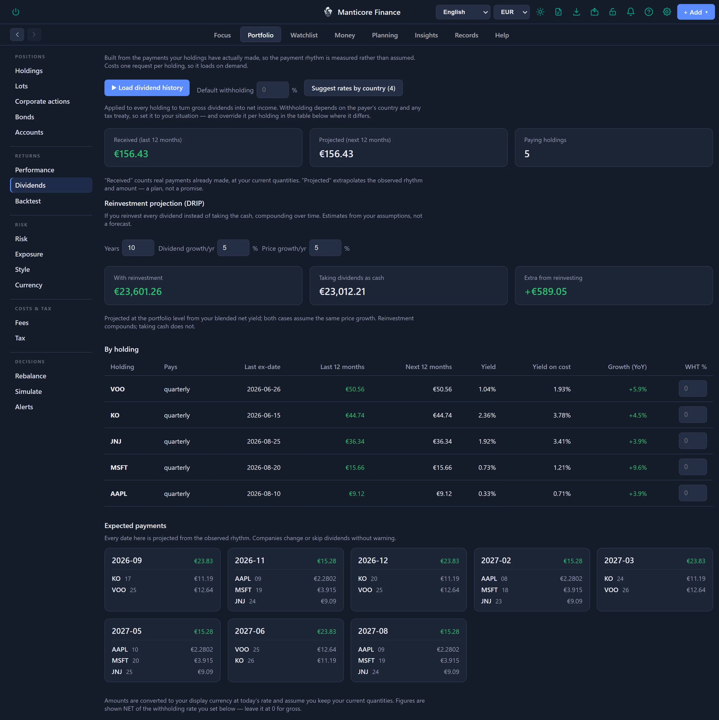This screenshot has width=719, height=720.
Task: Switch to the Focus tab
Action: [x=222, y=35]
